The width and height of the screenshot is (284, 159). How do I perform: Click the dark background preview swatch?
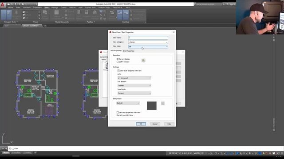(152, 106)
